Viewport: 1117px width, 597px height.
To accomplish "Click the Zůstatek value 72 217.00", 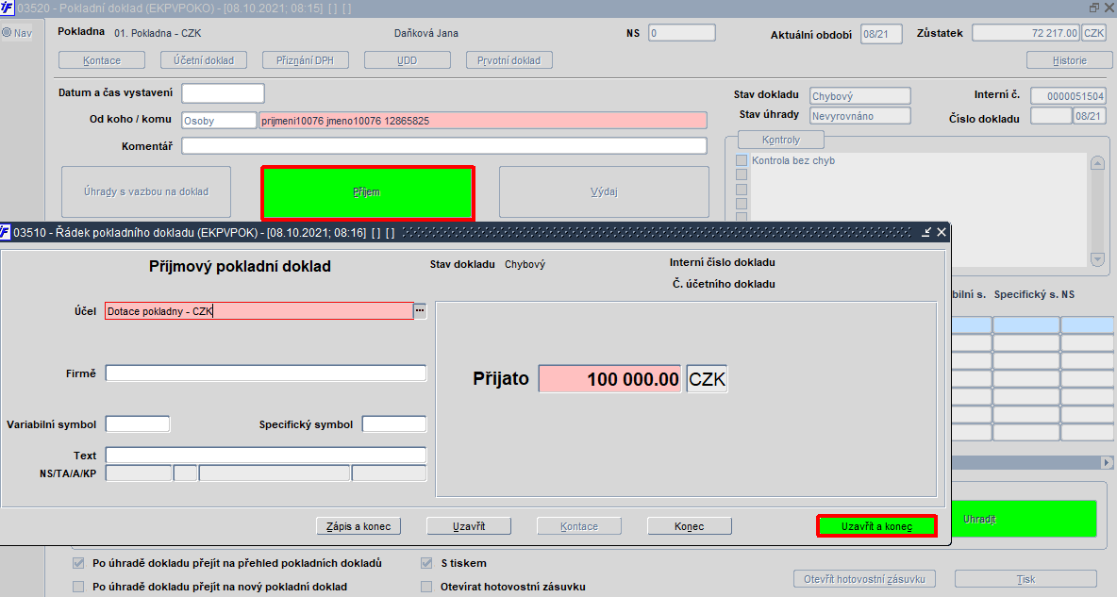I will tap(1025, 33).
